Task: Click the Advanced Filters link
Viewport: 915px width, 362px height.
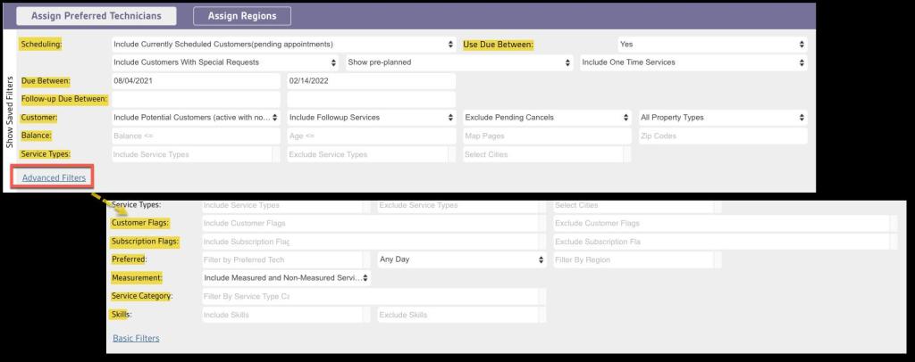Action: click(55, 178)
